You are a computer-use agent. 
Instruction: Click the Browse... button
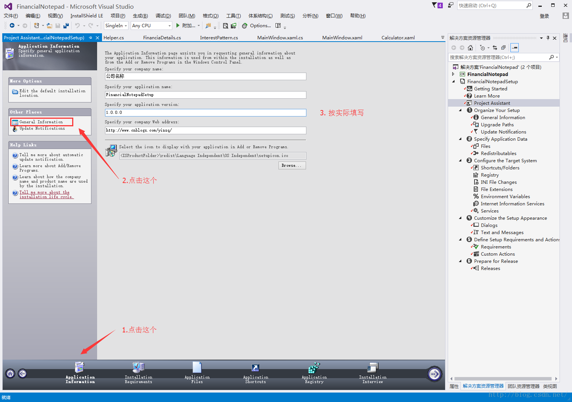pyautogui.click(x=292, y=166)
